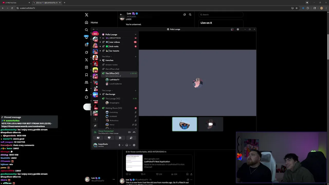Open Grok icon in X sidebar
This screenshot has width=329, height=185.
tap(86, 52)
